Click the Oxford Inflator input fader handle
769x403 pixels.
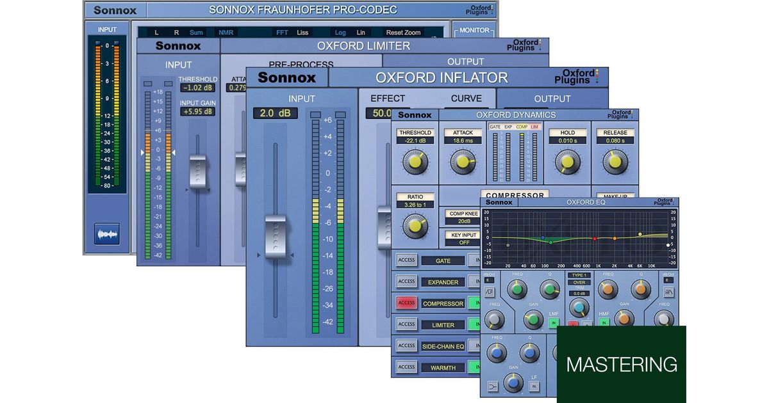pyautogui.click(x=275, y=235)
